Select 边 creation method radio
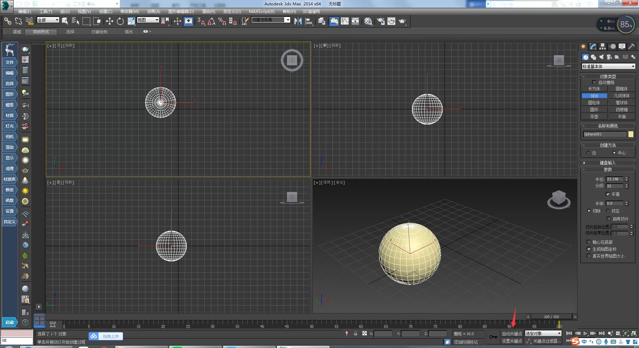 [588, 153]
